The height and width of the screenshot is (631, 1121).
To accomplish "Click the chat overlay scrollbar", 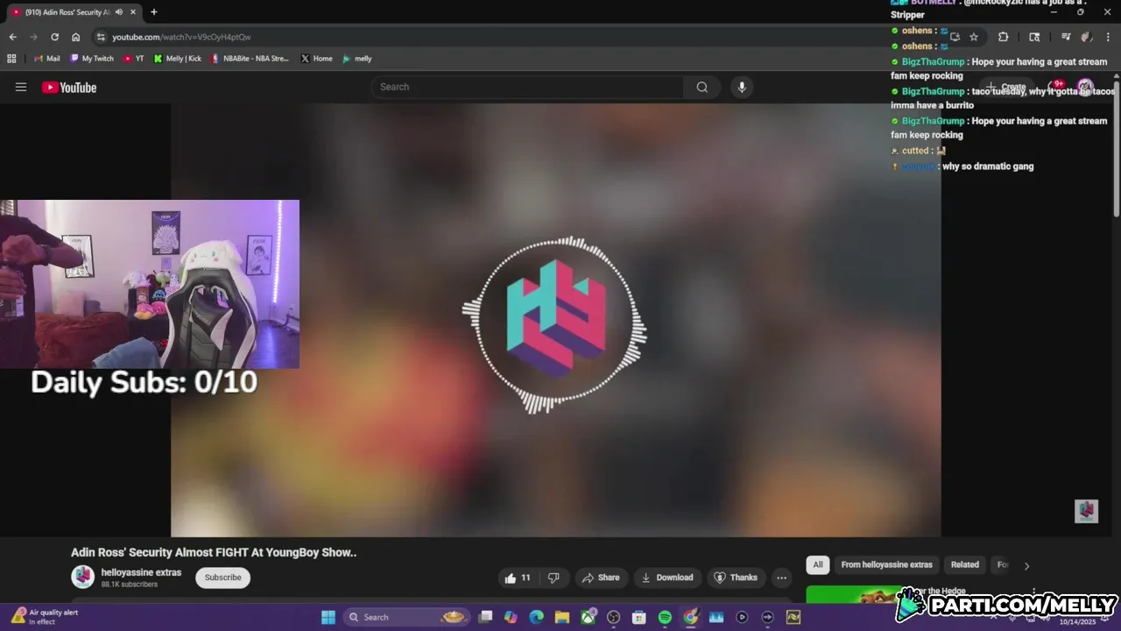I will (x=1117, y=147).
